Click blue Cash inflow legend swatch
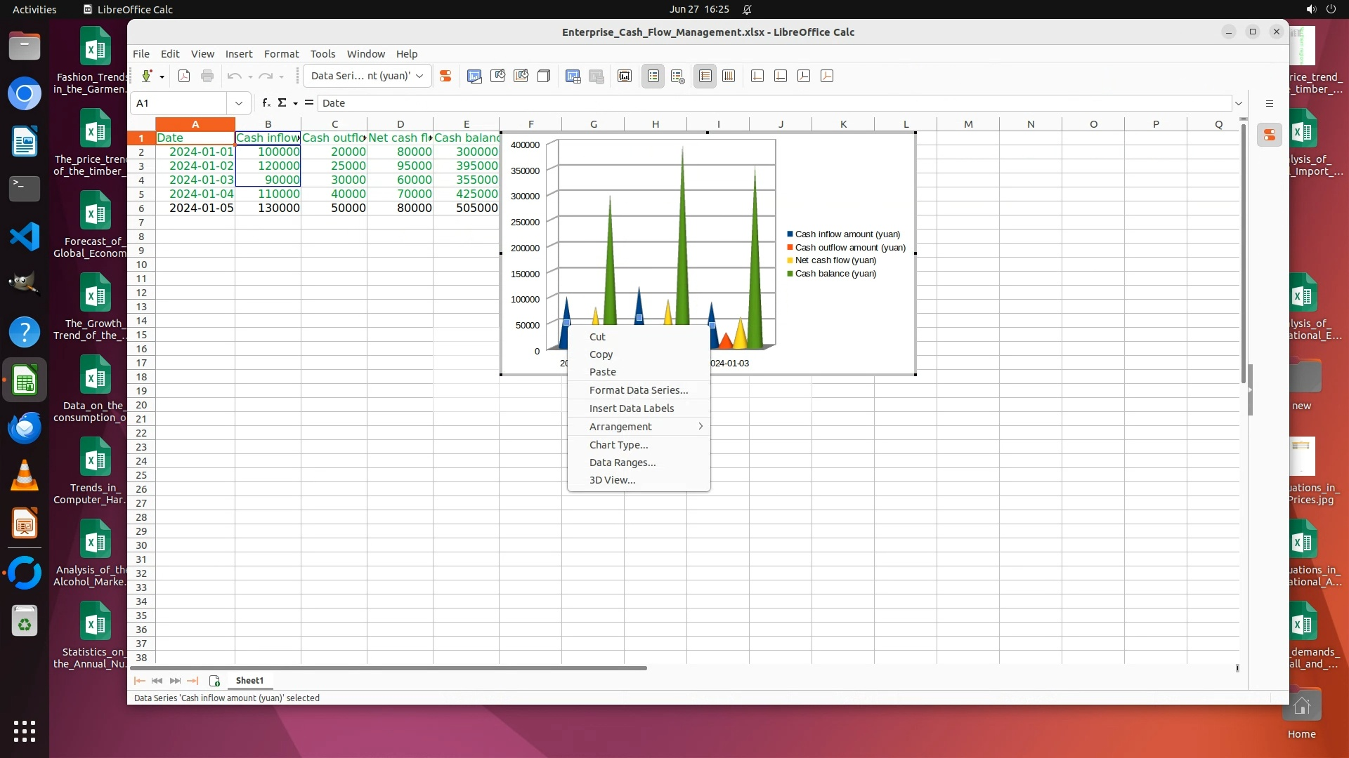The image size is (1349, 758). pos(790,234)
